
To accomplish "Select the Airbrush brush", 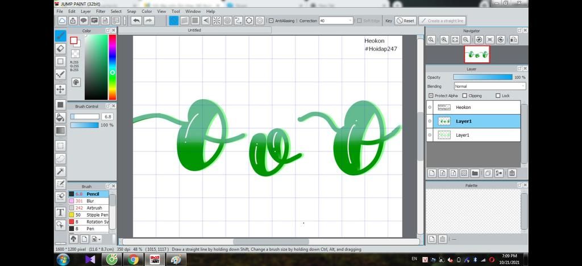I will pos(88,208).
